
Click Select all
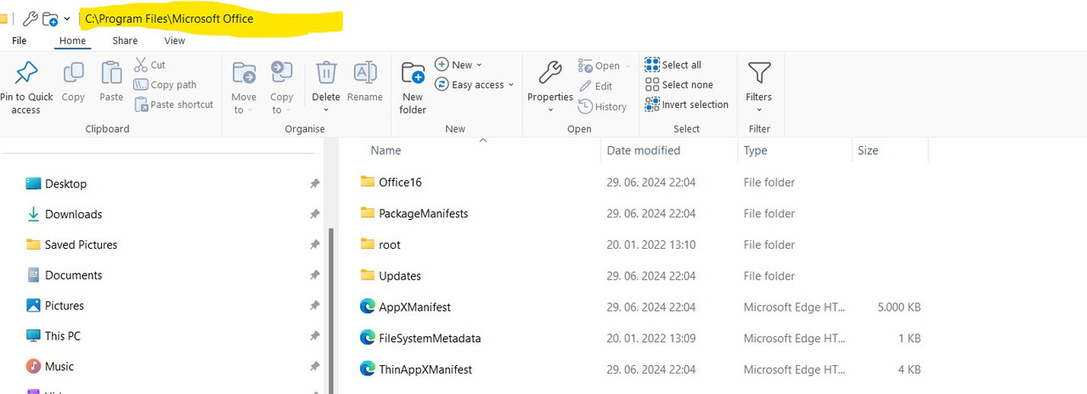click(673, 65)
